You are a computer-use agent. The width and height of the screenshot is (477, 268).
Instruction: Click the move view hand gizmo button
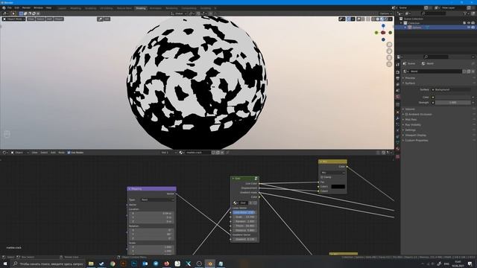tap(389, 51)
